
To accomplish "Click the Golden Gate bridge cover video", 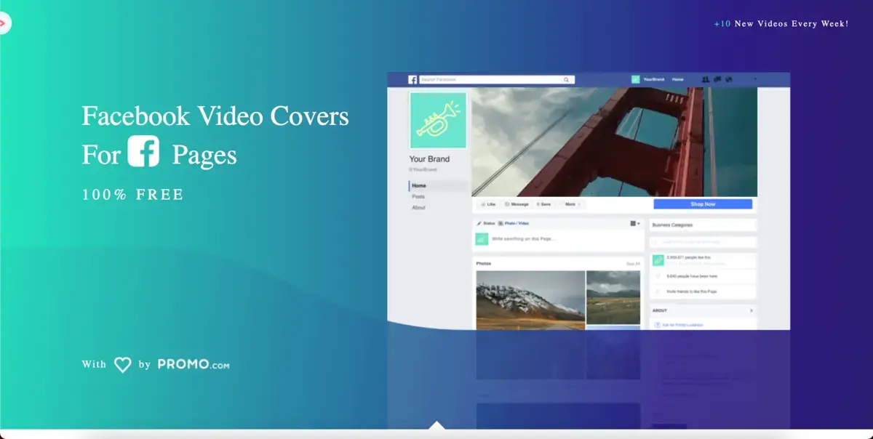I will 615,142.
